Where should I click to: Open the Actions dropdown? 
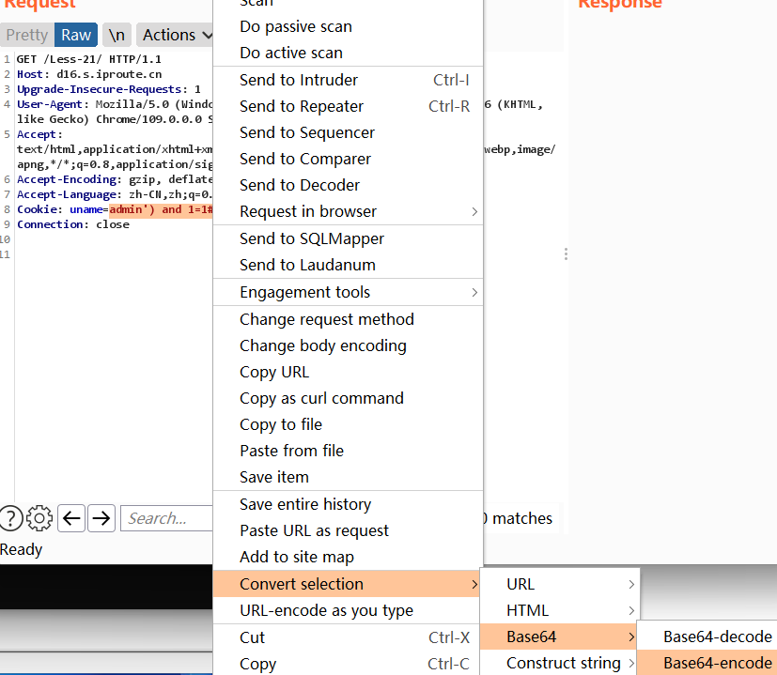pos(175,35)
